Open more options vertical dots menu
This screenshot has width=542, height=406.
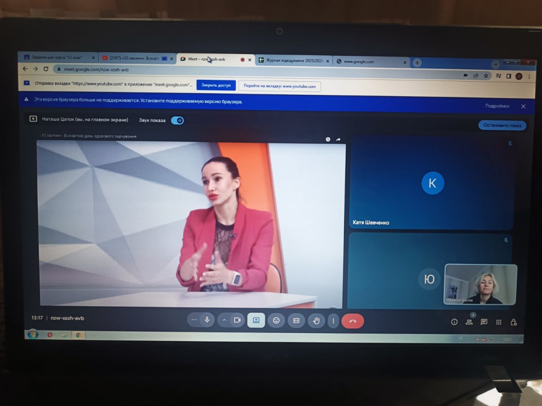[333, 321]
